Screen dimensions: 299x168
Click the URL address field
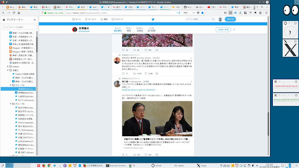[x=120, y=13]
